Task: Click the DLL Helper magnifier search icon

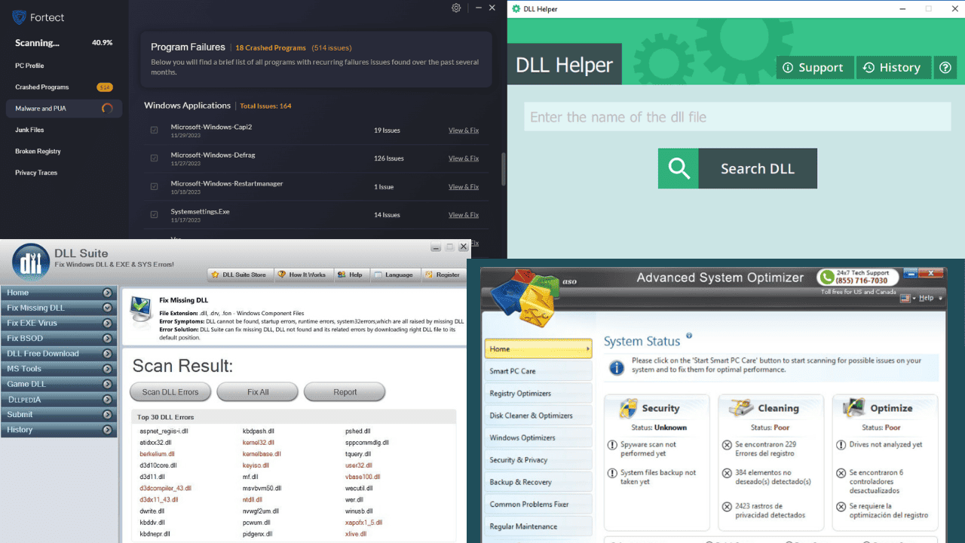Action: pyautogui.click(x=679, y=168)
